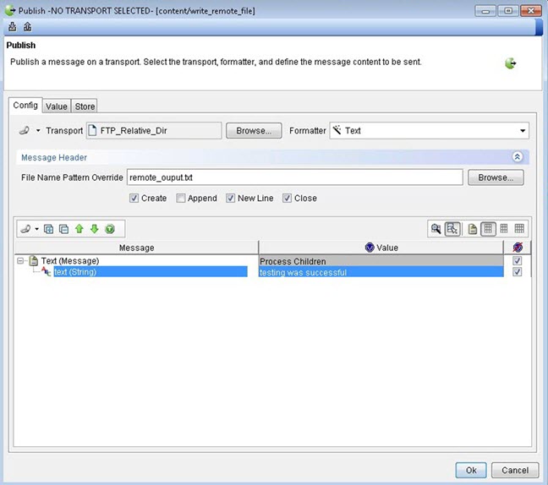The width and height of the screenshot is (548, 485).
Task: Click the green move down arrow
Action: tap(95, 229)
